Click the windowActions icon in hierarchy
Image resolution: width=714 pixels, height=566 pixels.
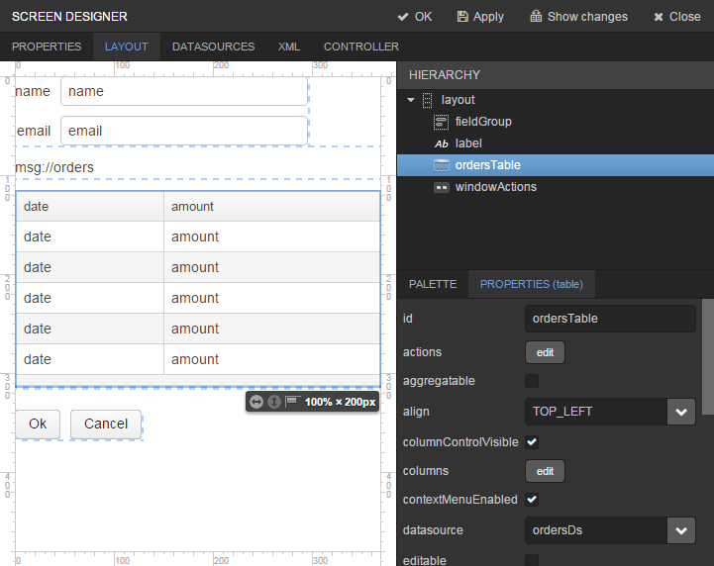[x=442, y=187]
